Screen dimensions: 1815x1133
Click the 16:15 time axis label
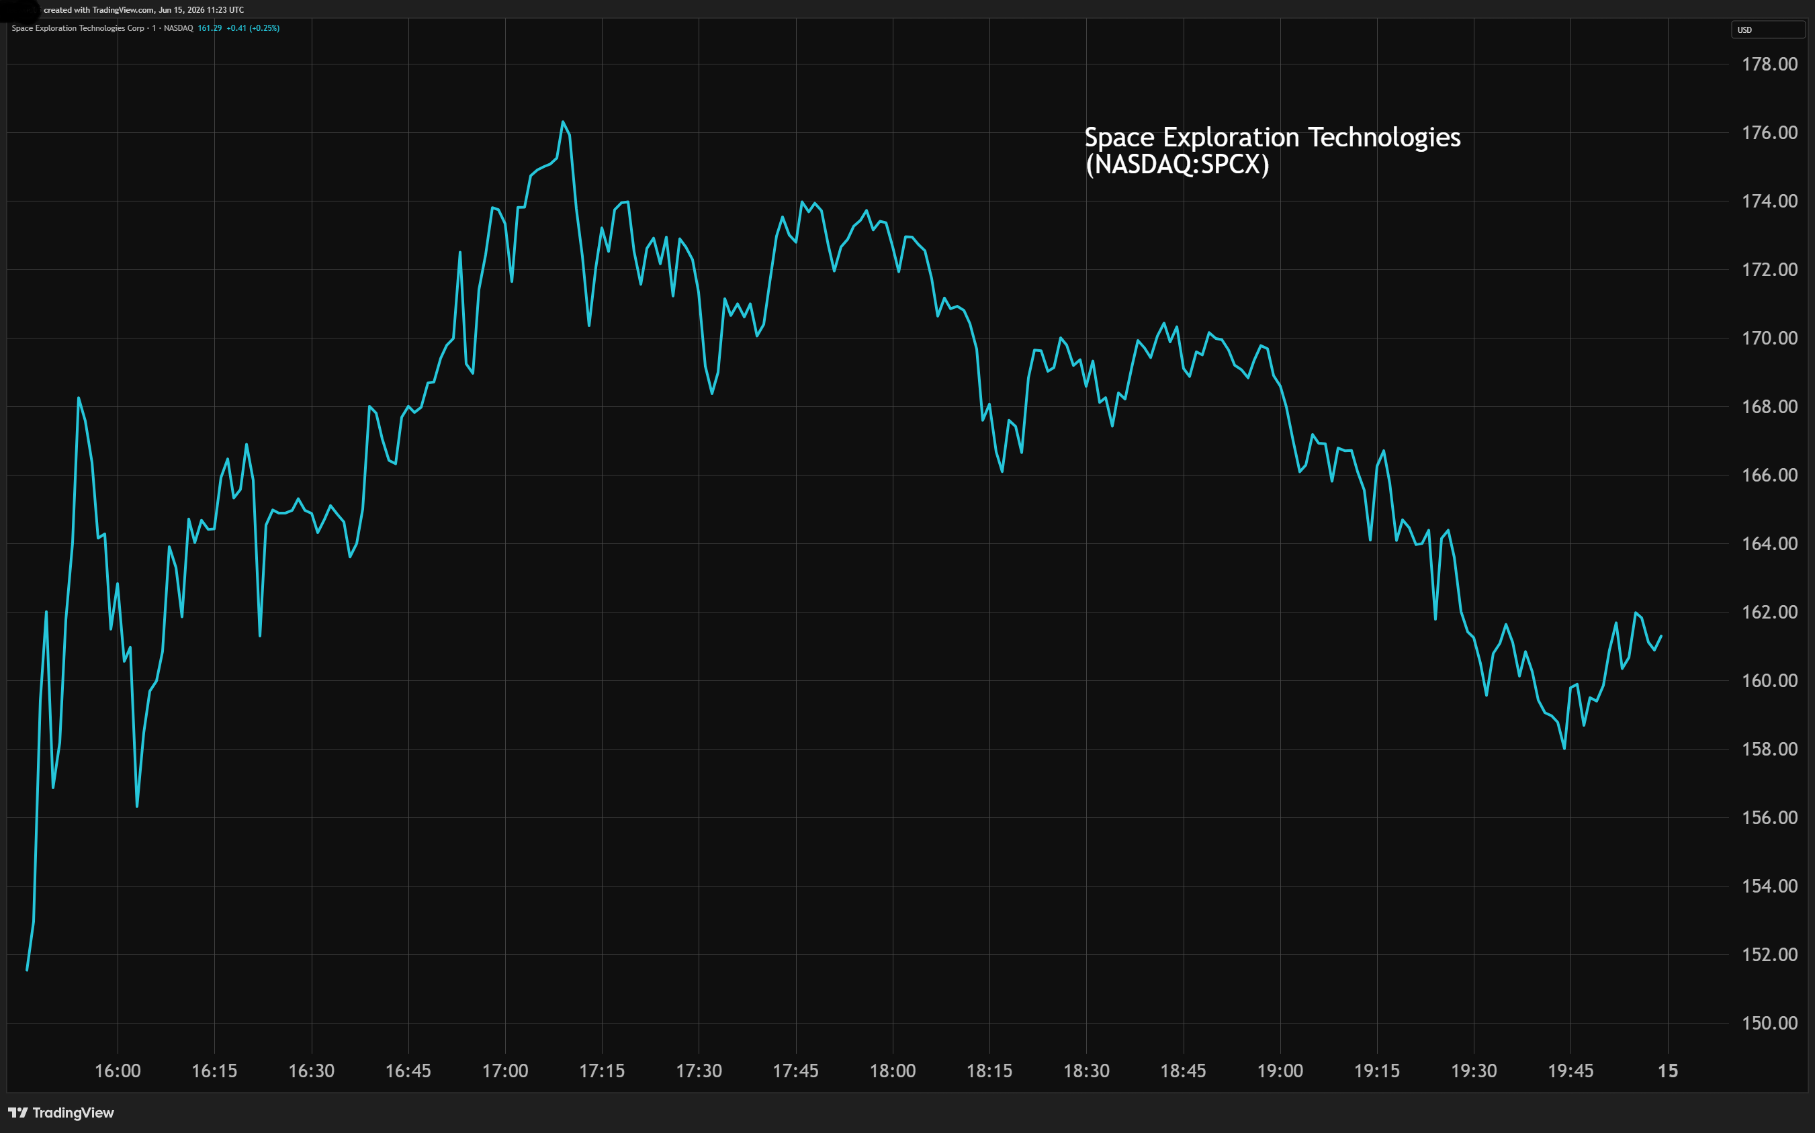[x=214, y=1071]
